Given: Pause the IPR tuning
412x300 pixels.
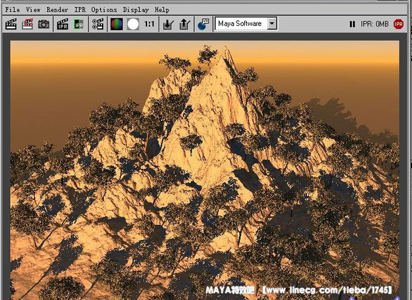Looking at the screenshot, I should tap(352, 24).
